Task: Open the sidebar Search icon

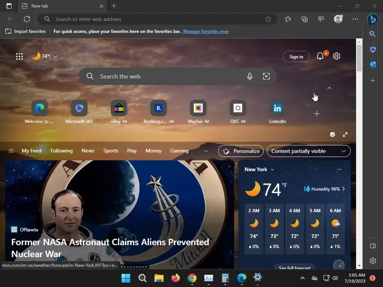Action: pyautogui.click(x=373, y=34)
